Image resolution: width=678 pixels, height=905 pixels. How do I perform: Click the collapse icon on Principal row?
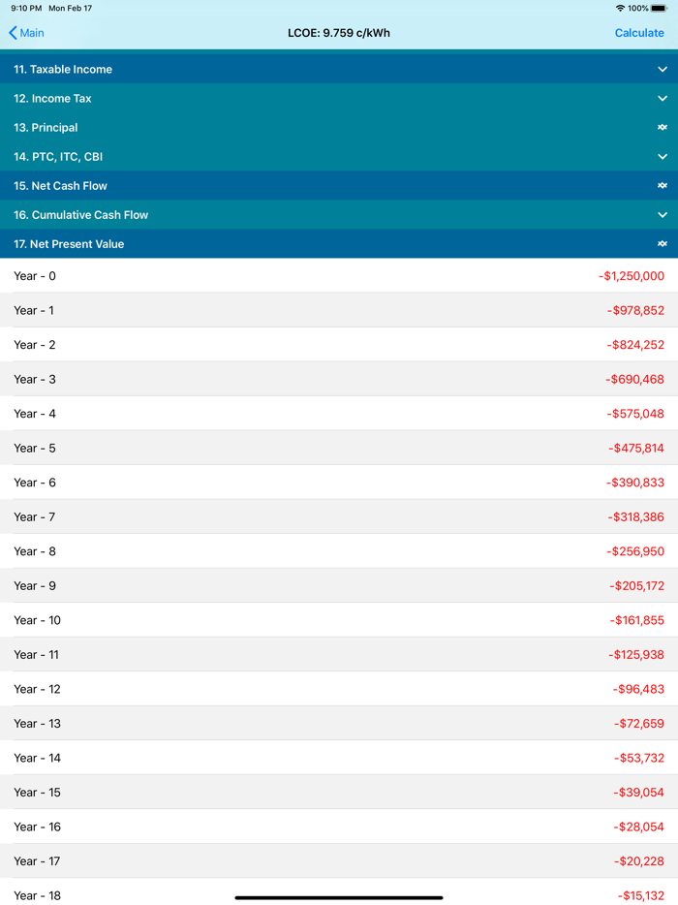(x=663, y=128)
